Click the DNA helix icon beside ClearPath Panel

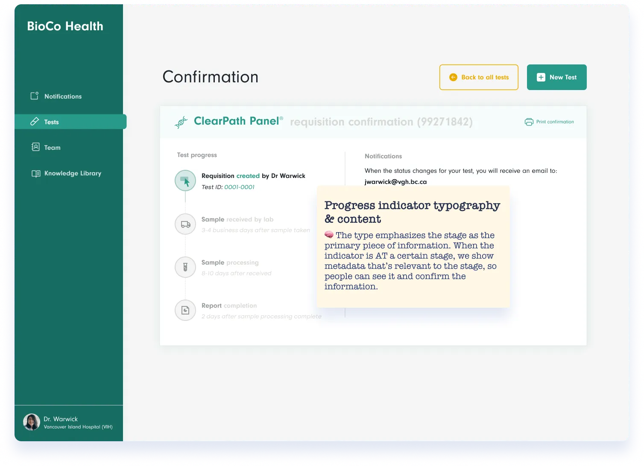pyautogui.click(x=181, y=122)
